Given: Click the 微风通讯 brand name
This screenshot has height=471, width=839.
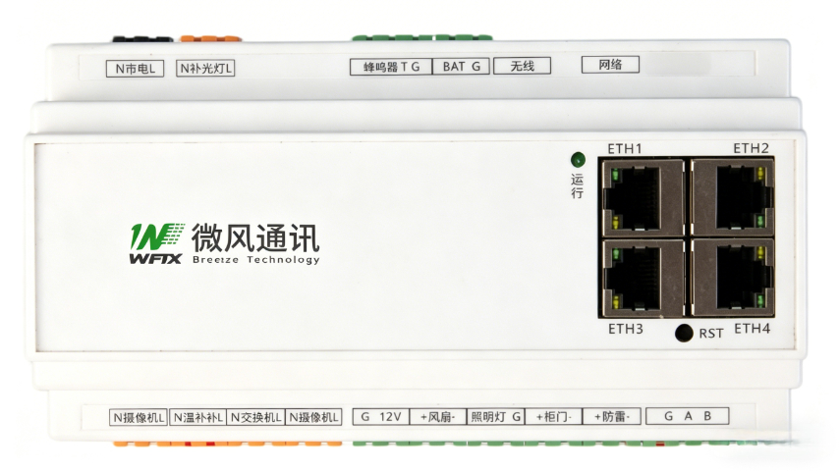Looking at the screenshot, I should (x=255, y=237).
